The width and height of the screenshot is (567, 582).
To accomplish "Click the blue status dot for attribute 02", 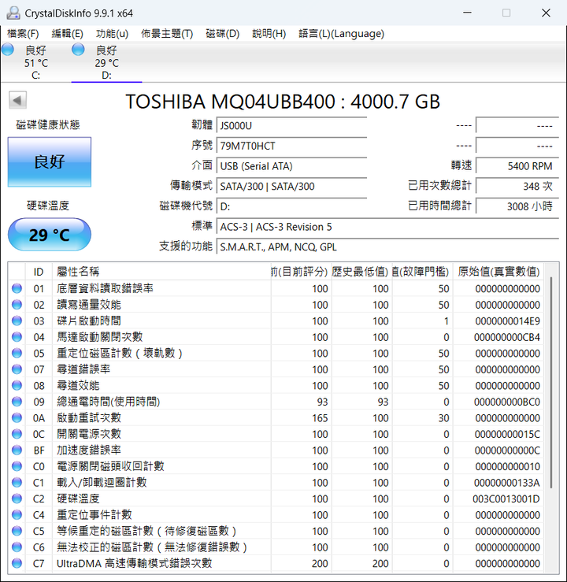I will [x=17, y=304].
